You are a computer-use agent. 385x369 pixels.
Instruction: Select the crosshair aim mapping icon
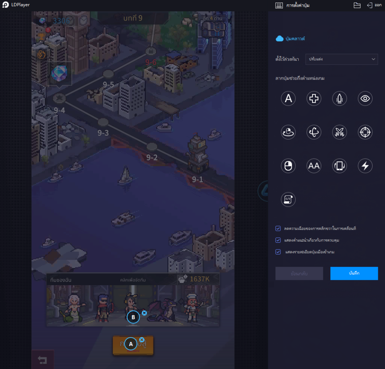coord(365,132)
